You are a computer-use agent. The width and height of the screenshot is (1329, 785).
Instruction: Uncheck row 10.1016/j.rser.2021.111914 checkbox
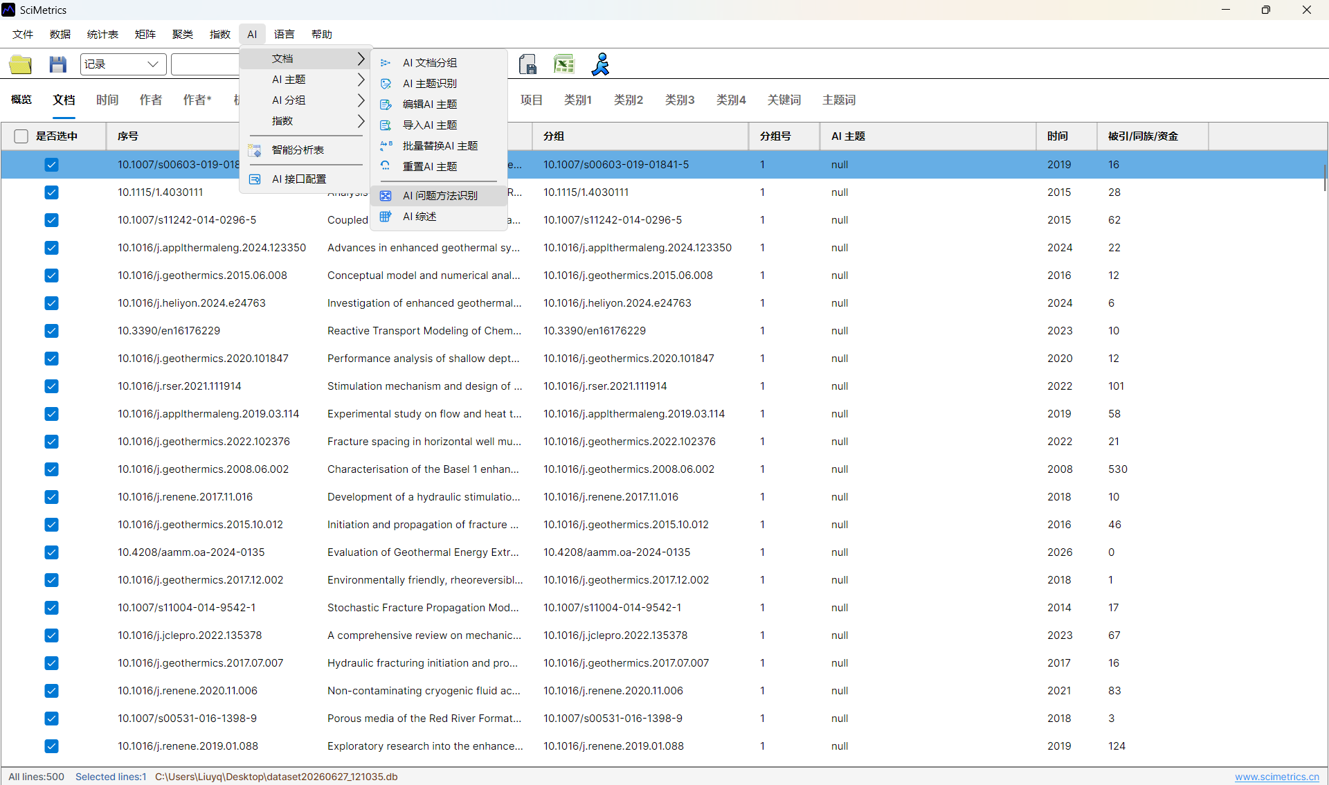pos(51,386)
